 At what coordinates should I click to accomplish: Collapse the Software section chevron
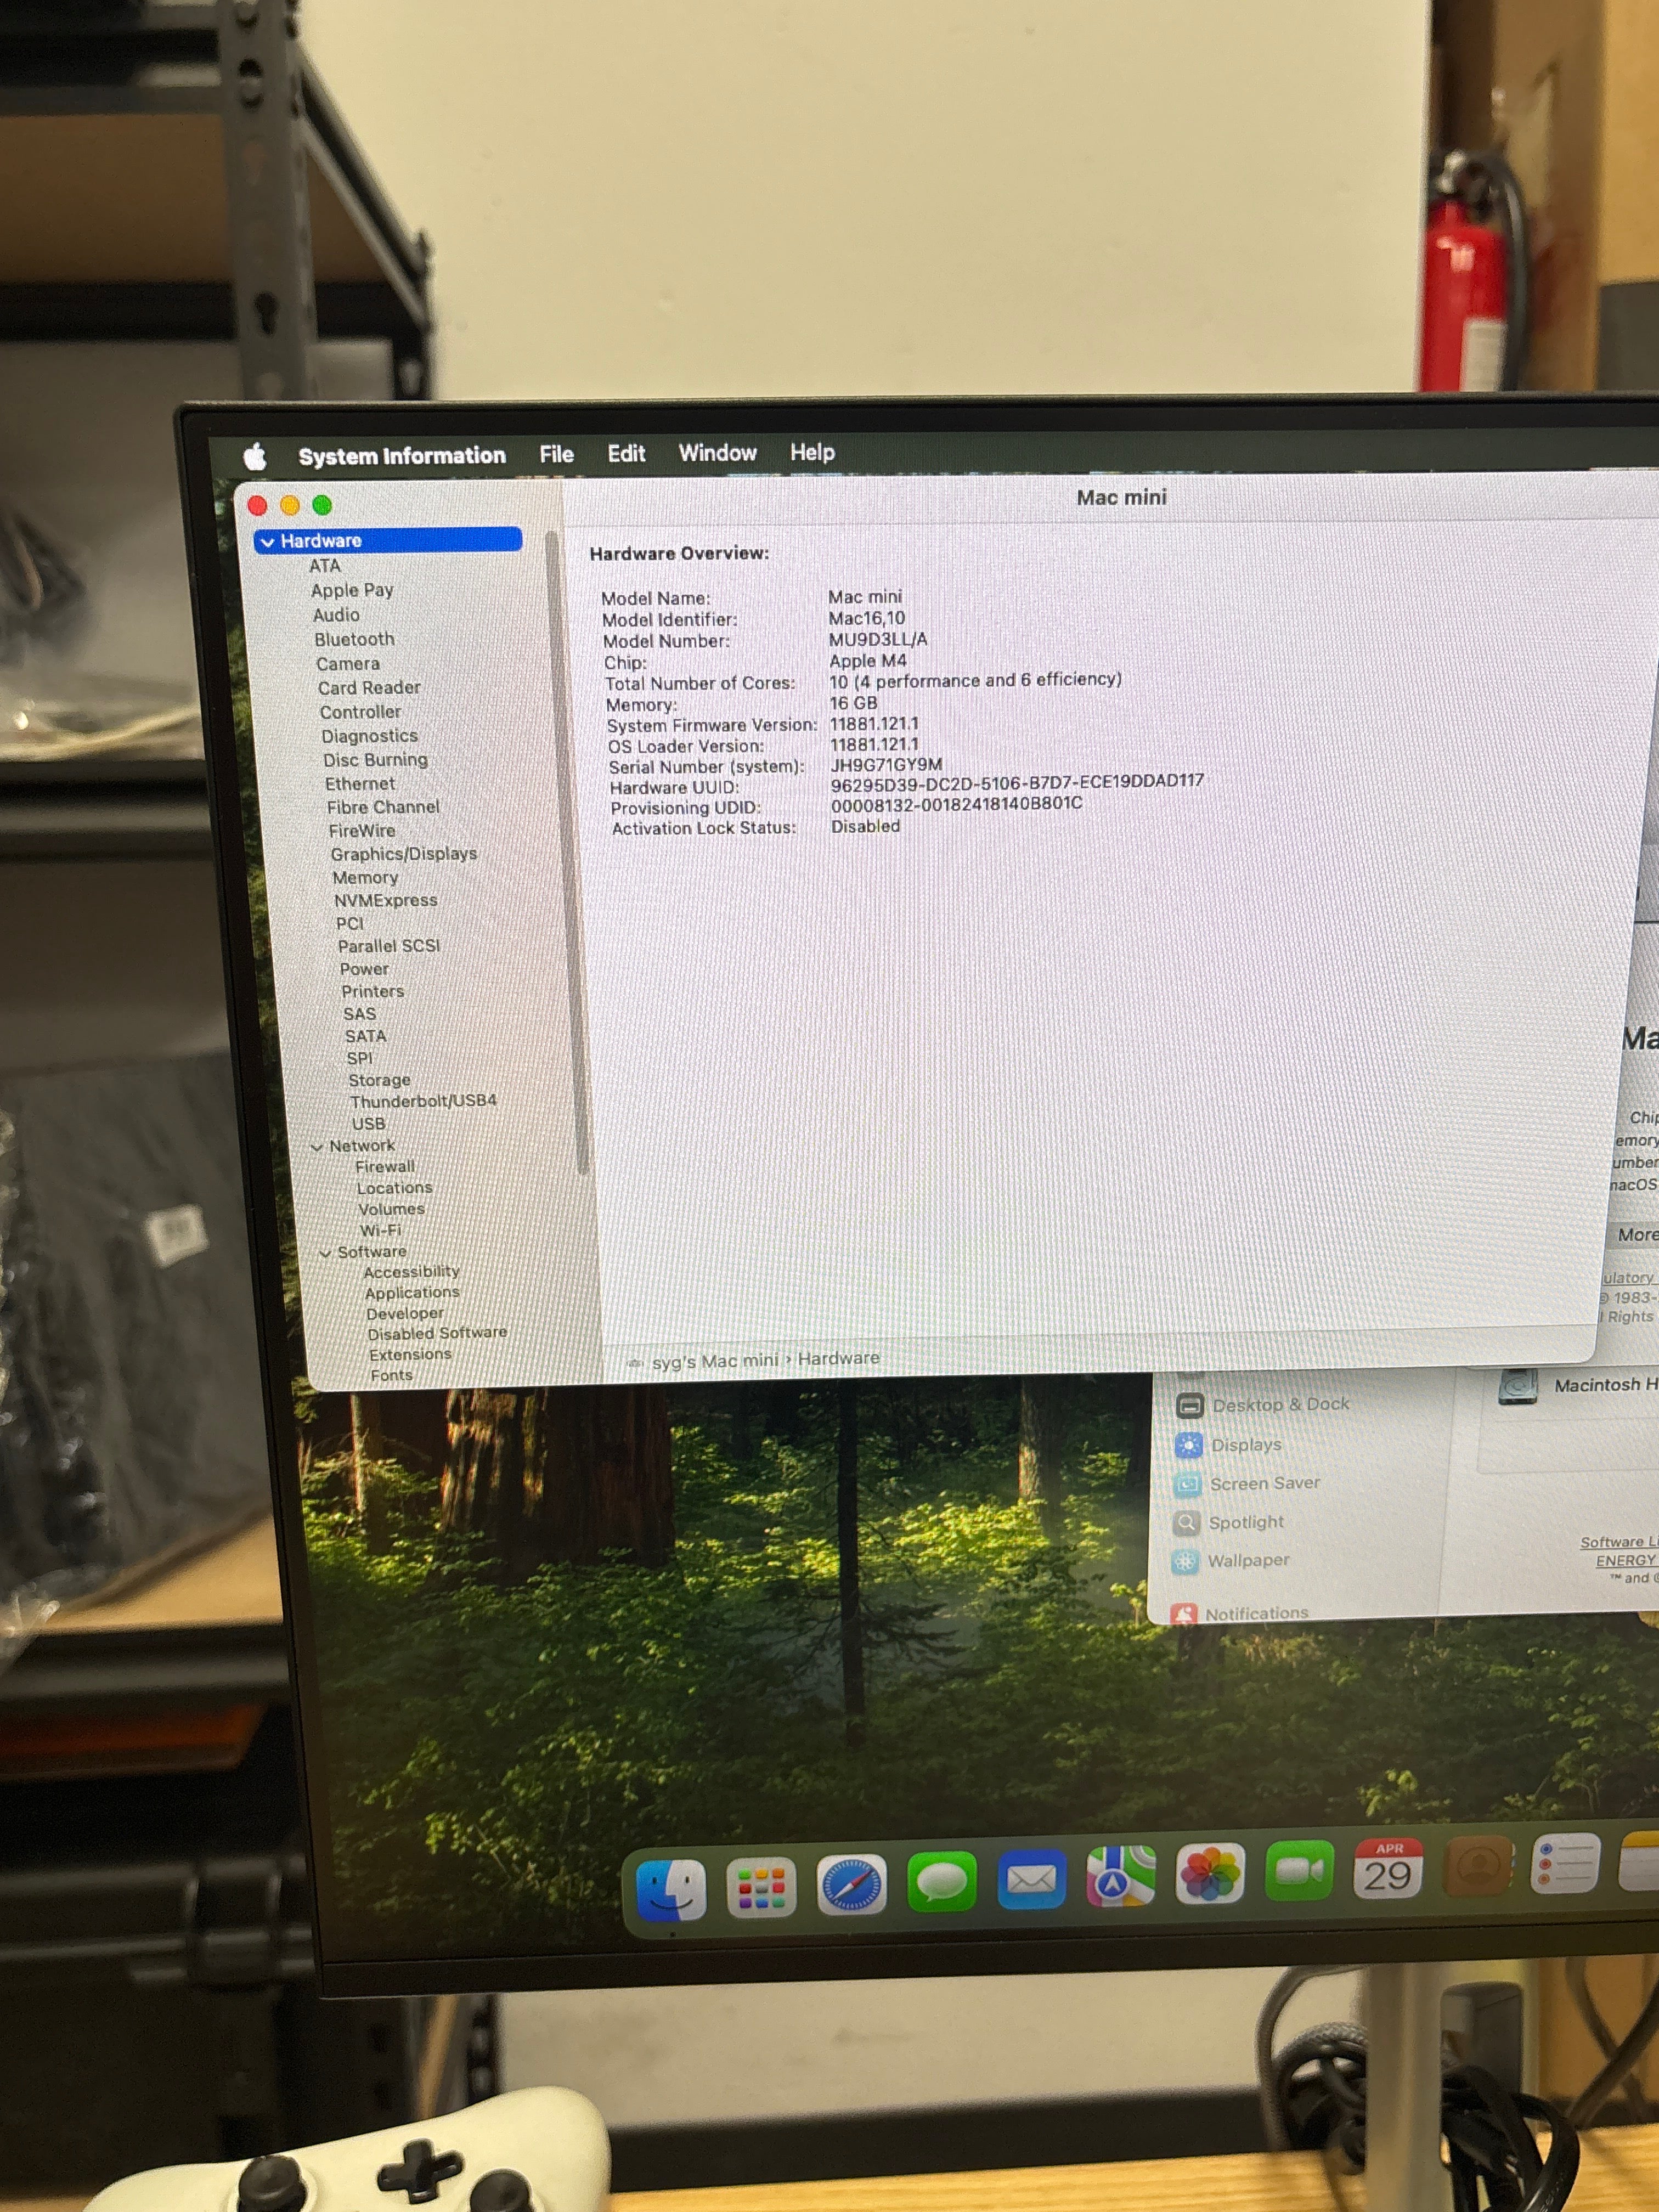click(x=325, y=1253)
